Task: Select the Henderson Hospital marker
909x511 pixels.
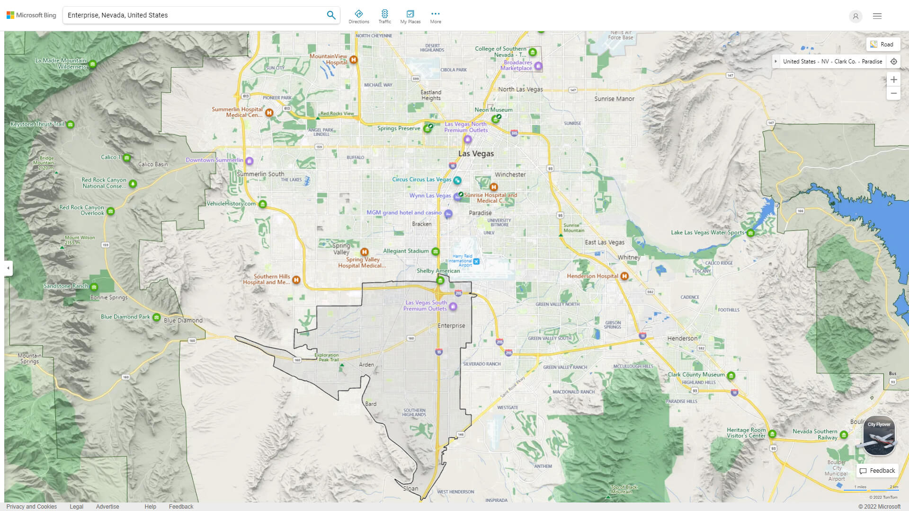Action: tap(624, 276)
